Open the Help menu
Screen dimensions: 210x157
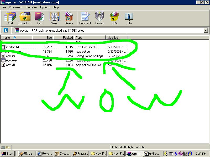coord(56,7)
